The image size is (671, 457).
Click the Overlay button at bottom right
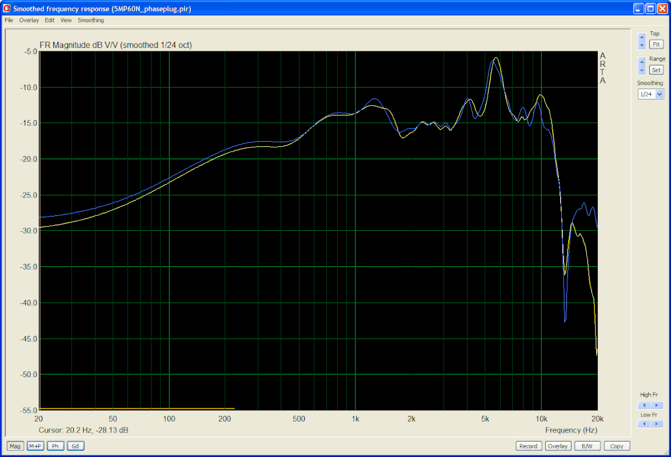(558, 446)
